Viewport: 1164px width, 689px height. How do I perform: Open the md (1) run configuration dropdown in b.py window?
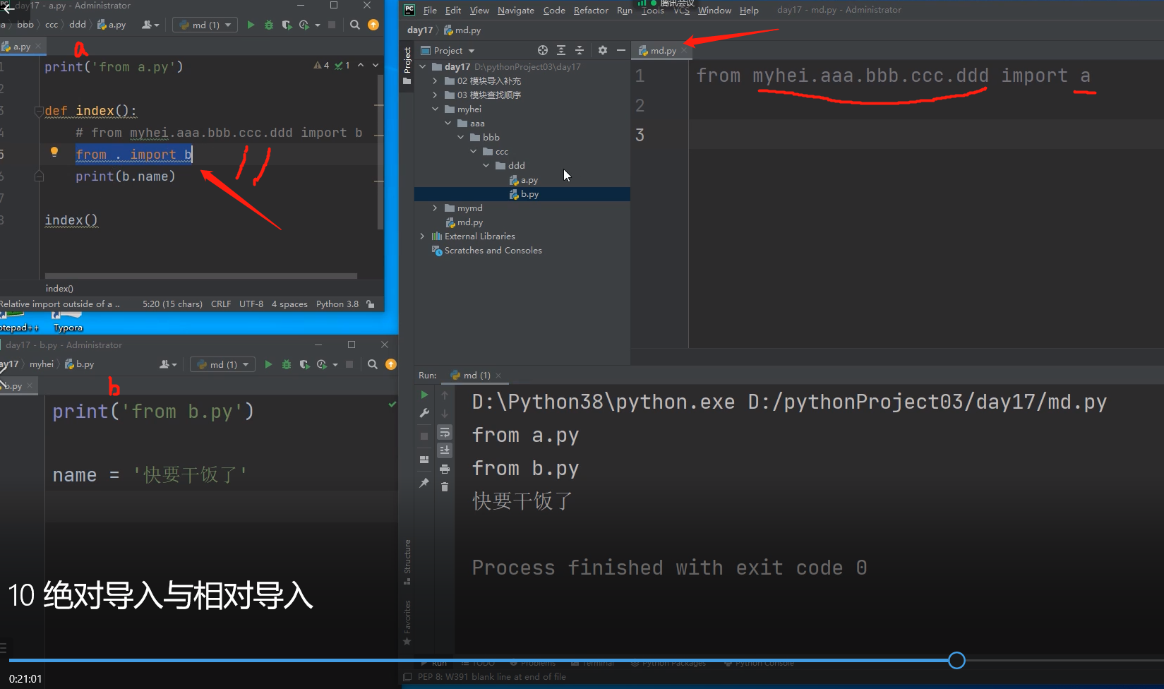click(x=223, y=364)
